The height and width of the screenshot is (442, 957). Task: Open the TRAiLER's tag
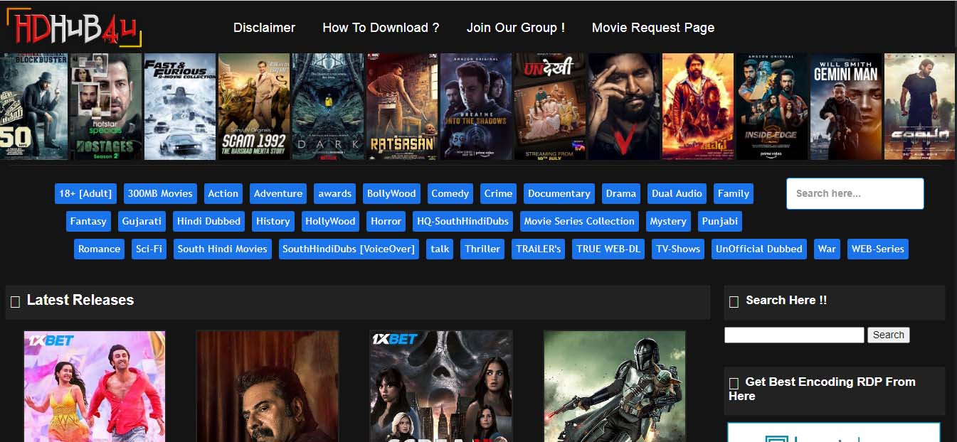click(x=539, y=249)
